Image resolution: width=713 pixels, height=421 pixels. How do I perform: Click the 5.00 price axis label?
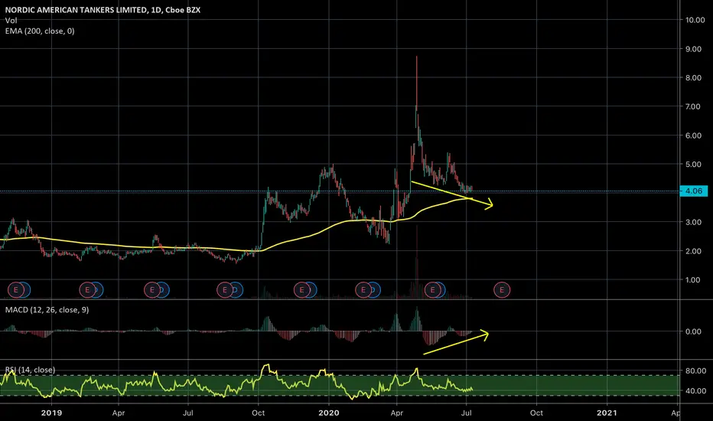693,165
